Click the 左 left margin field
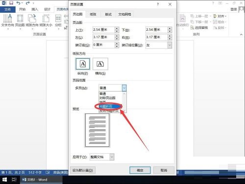245x184 pixels. 104,37
